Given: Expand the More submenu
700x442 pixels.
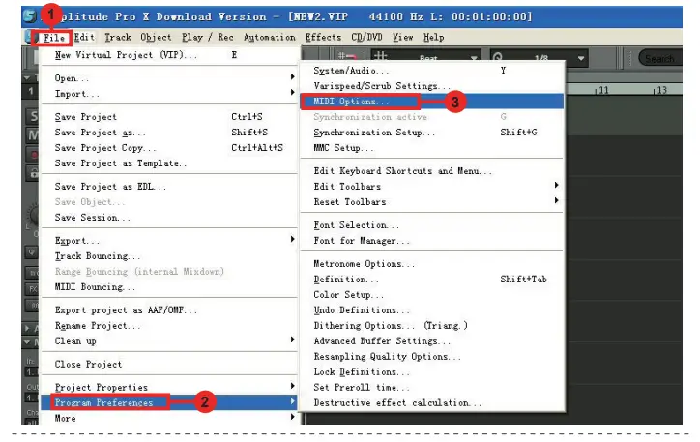Looking at the screenshot, I should click(x=169, y=419).
